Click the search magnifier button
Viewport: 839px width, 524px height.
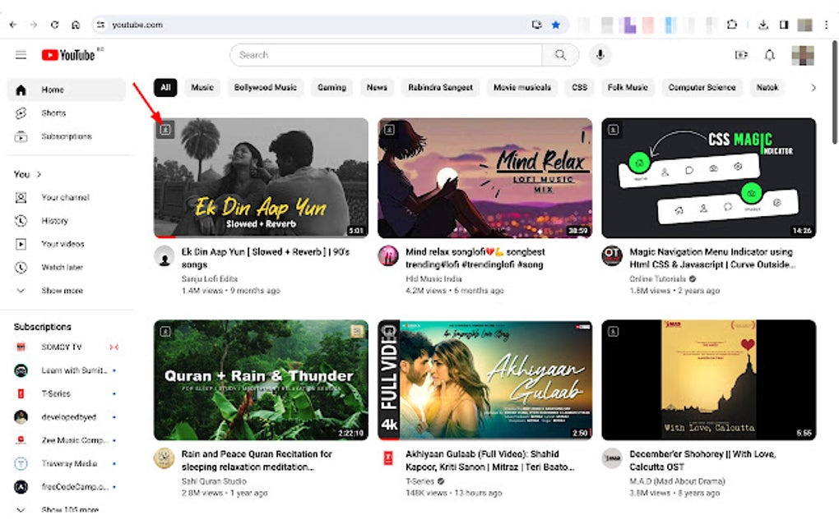560,54
